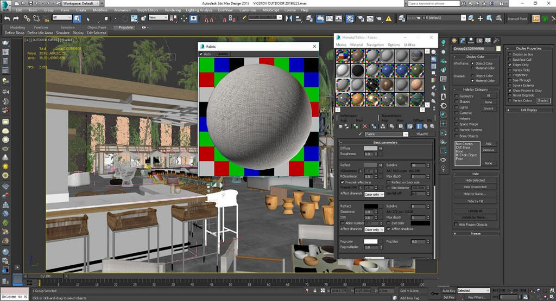Viewport: 556px width, 301px height.
Task: Pick material from object with eyedropper
Action: click(361, 134)
